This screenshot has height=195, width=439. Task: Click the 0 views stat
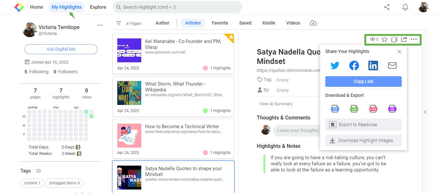click(87, 93)
